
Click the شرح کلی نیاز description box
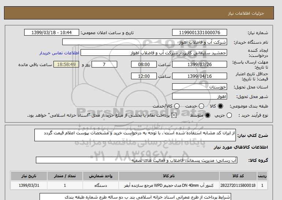(135, 135)
